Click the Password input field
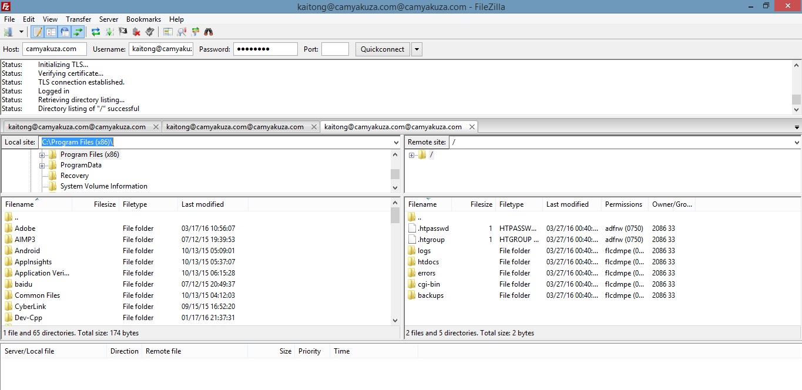This screenshot has height=390, width=802. tap(266, 49)
